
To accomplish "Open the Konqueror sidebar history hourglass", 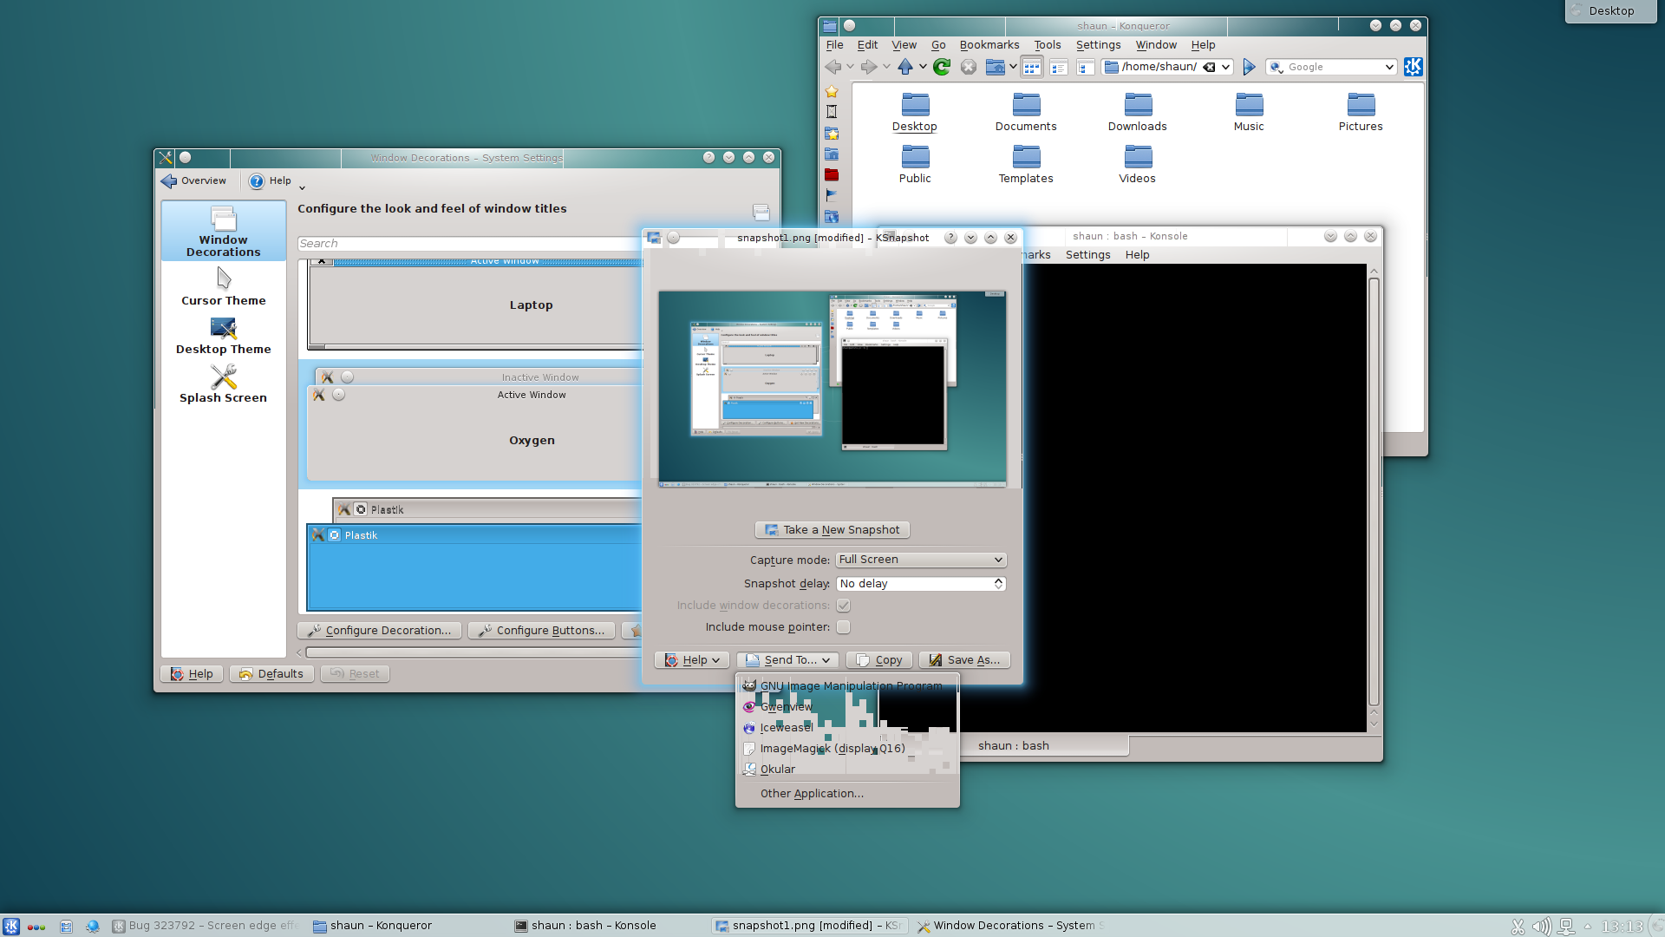I will tap(832, 112).
